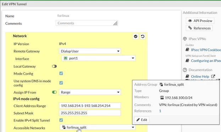The image size is (221, 132).
Task: Uncheck Enable IPv4 Split Tunnel checkbox
Action: coord(61,120)
